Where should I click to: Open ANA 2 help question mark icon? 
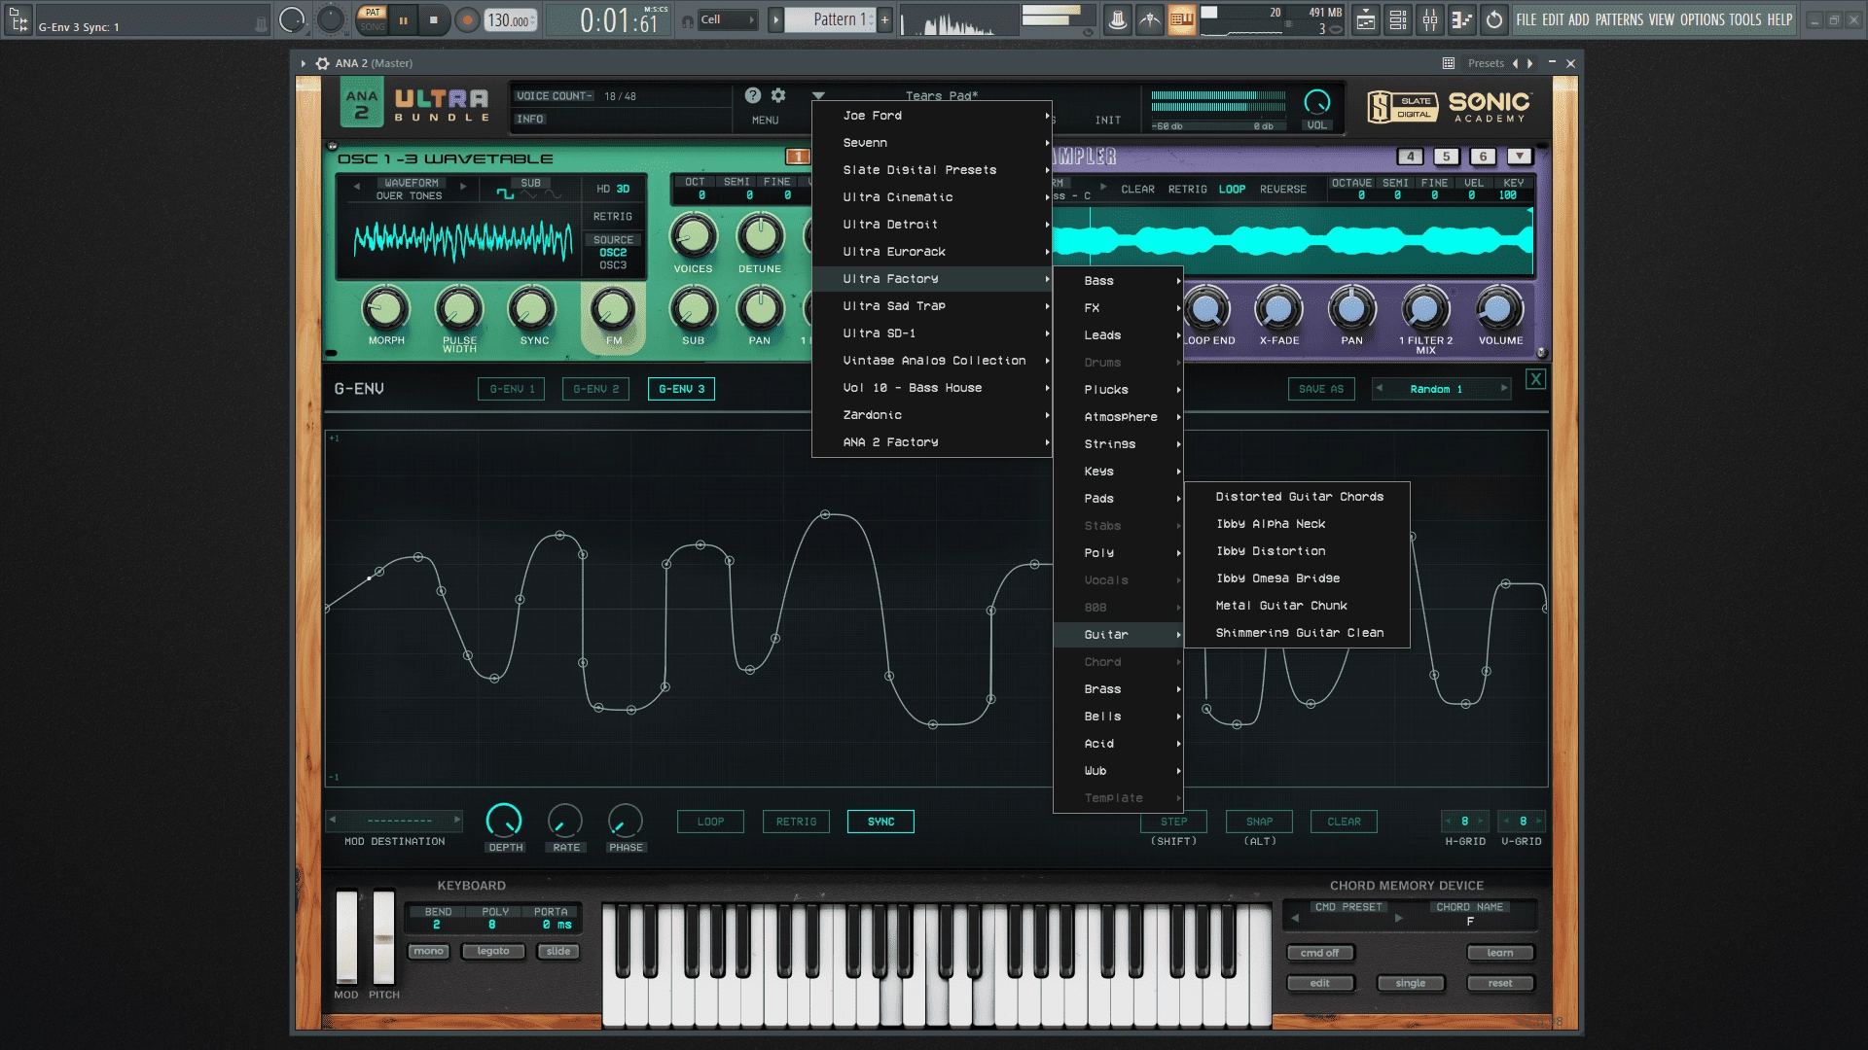tap(752, 95)
